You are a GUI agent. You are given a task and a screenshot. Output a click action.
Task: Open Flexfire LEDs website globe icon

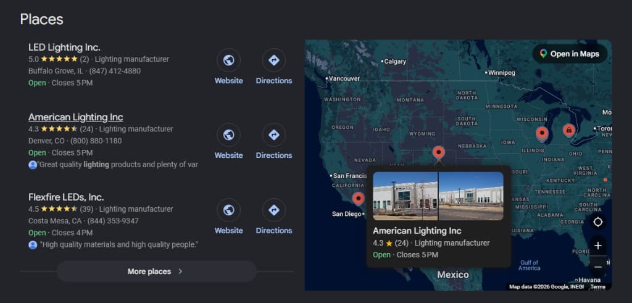(228, 210)
